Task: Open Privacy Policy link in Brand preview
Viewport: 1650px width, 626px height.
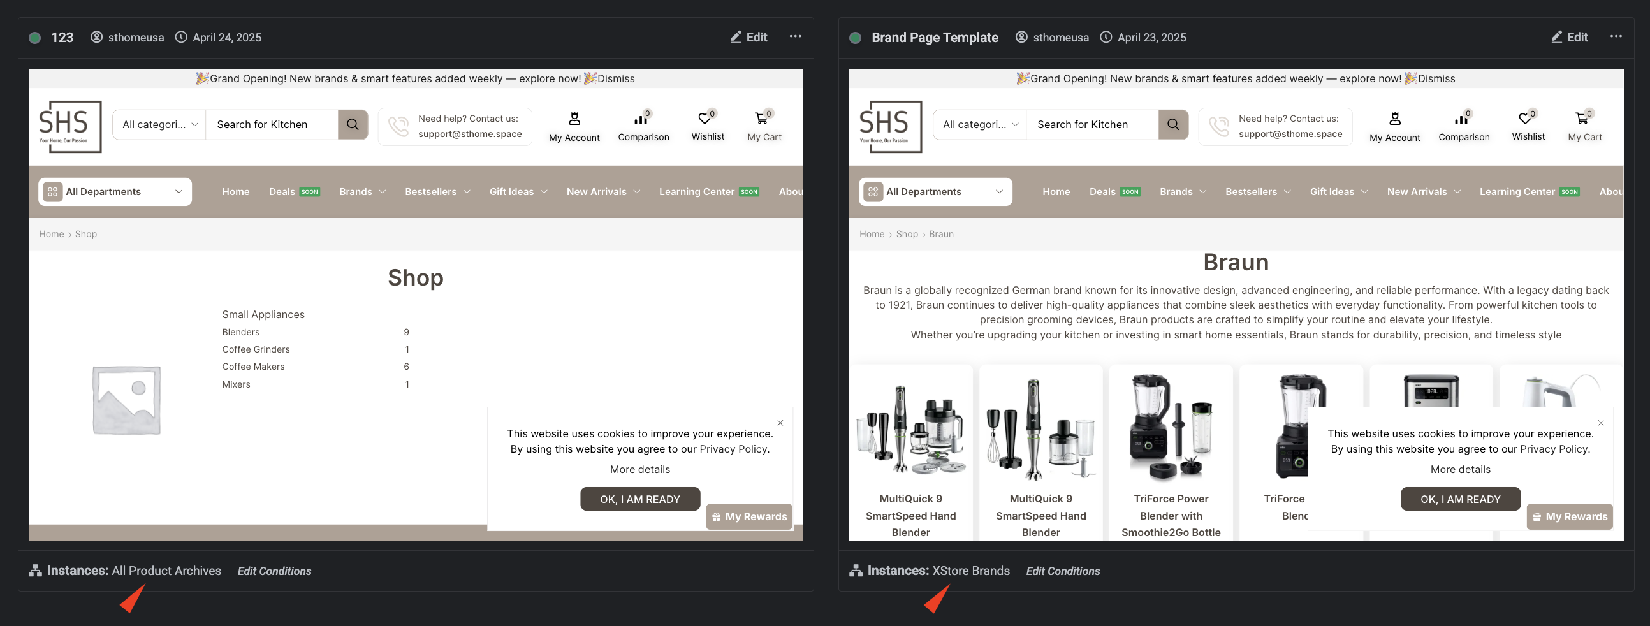Action: (x=1553, y=449)
